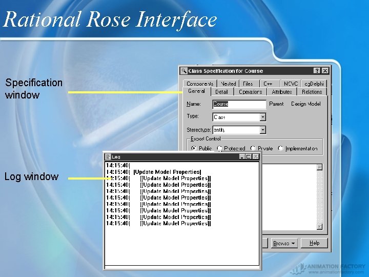The height and width of the screenshot is (277, 369).
Task: Click the unindented Update Model Properties log line
Action: click(167, 172)
